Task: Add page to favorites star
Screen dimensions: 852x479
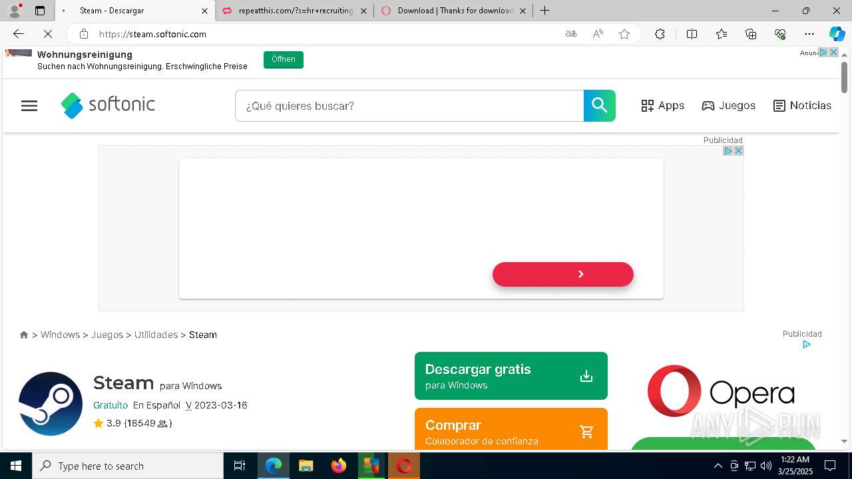Action: (x=624, y=34)
